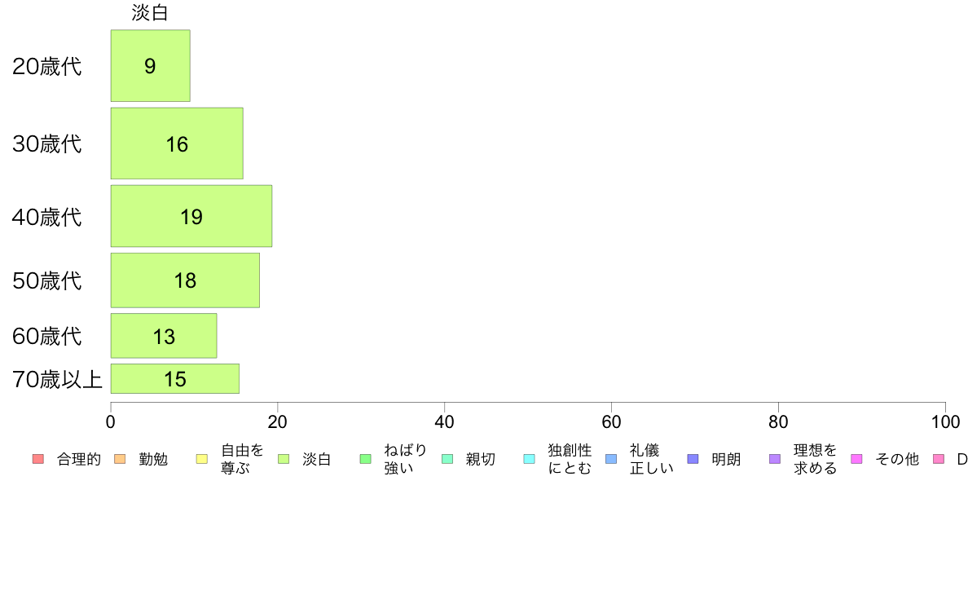Toggle the 淡白 legend swatch
Viewport: 968px width, 600px height.
pyautogui.click(x=284, y=459)
